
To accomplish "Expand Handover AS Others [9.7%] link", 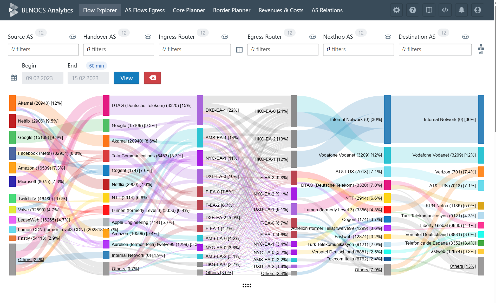I will [x=125, y=269].
